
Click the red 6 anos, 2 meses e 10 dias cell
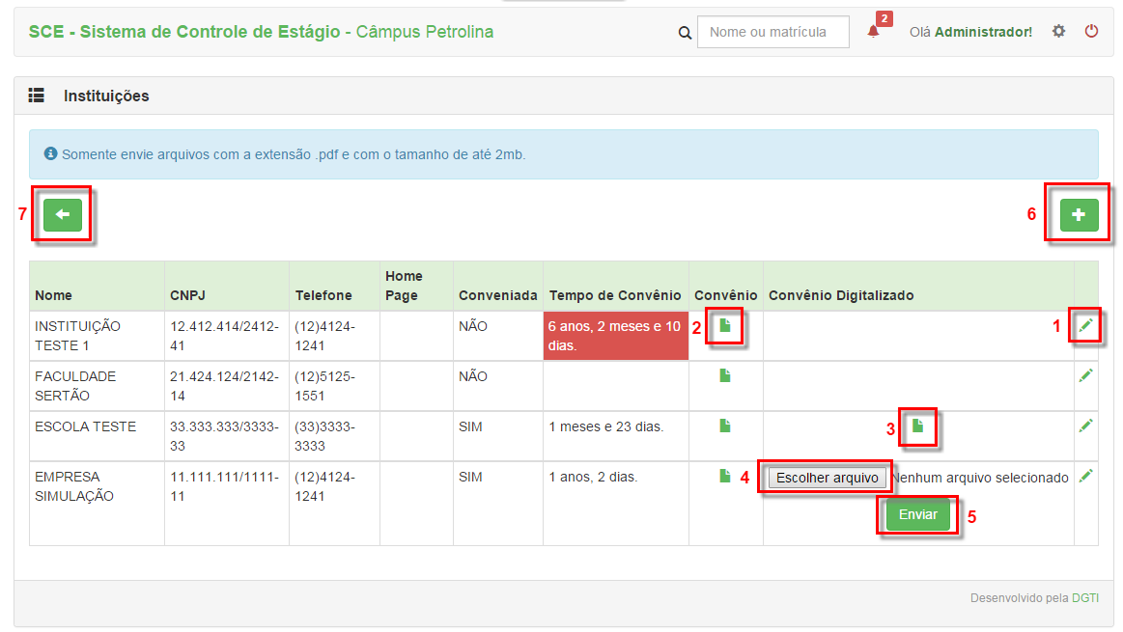click(616, 336)
